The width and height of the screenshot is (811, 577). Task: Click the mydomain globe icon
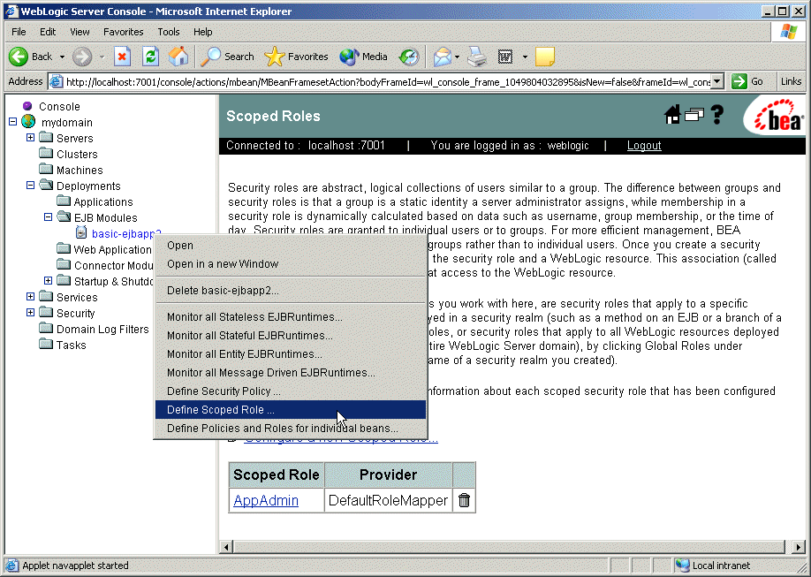[28, 122]
